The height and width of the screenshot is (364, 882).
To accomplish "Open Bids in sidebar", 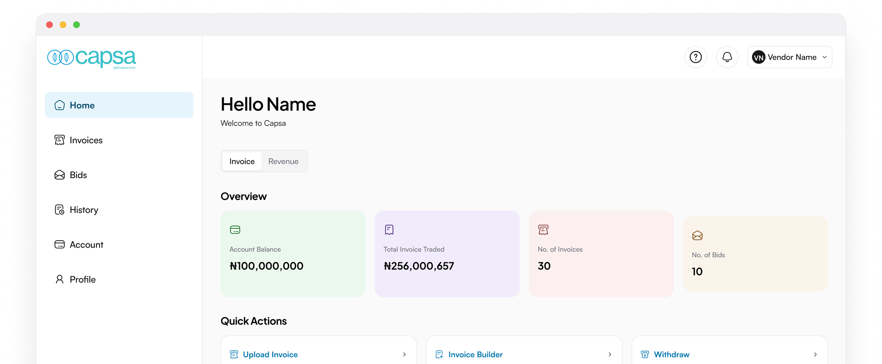I will coord(119,175).
